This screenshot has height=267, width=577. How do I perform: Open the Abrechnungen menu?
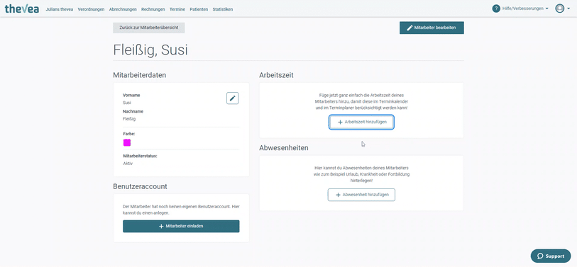point(123,9)
